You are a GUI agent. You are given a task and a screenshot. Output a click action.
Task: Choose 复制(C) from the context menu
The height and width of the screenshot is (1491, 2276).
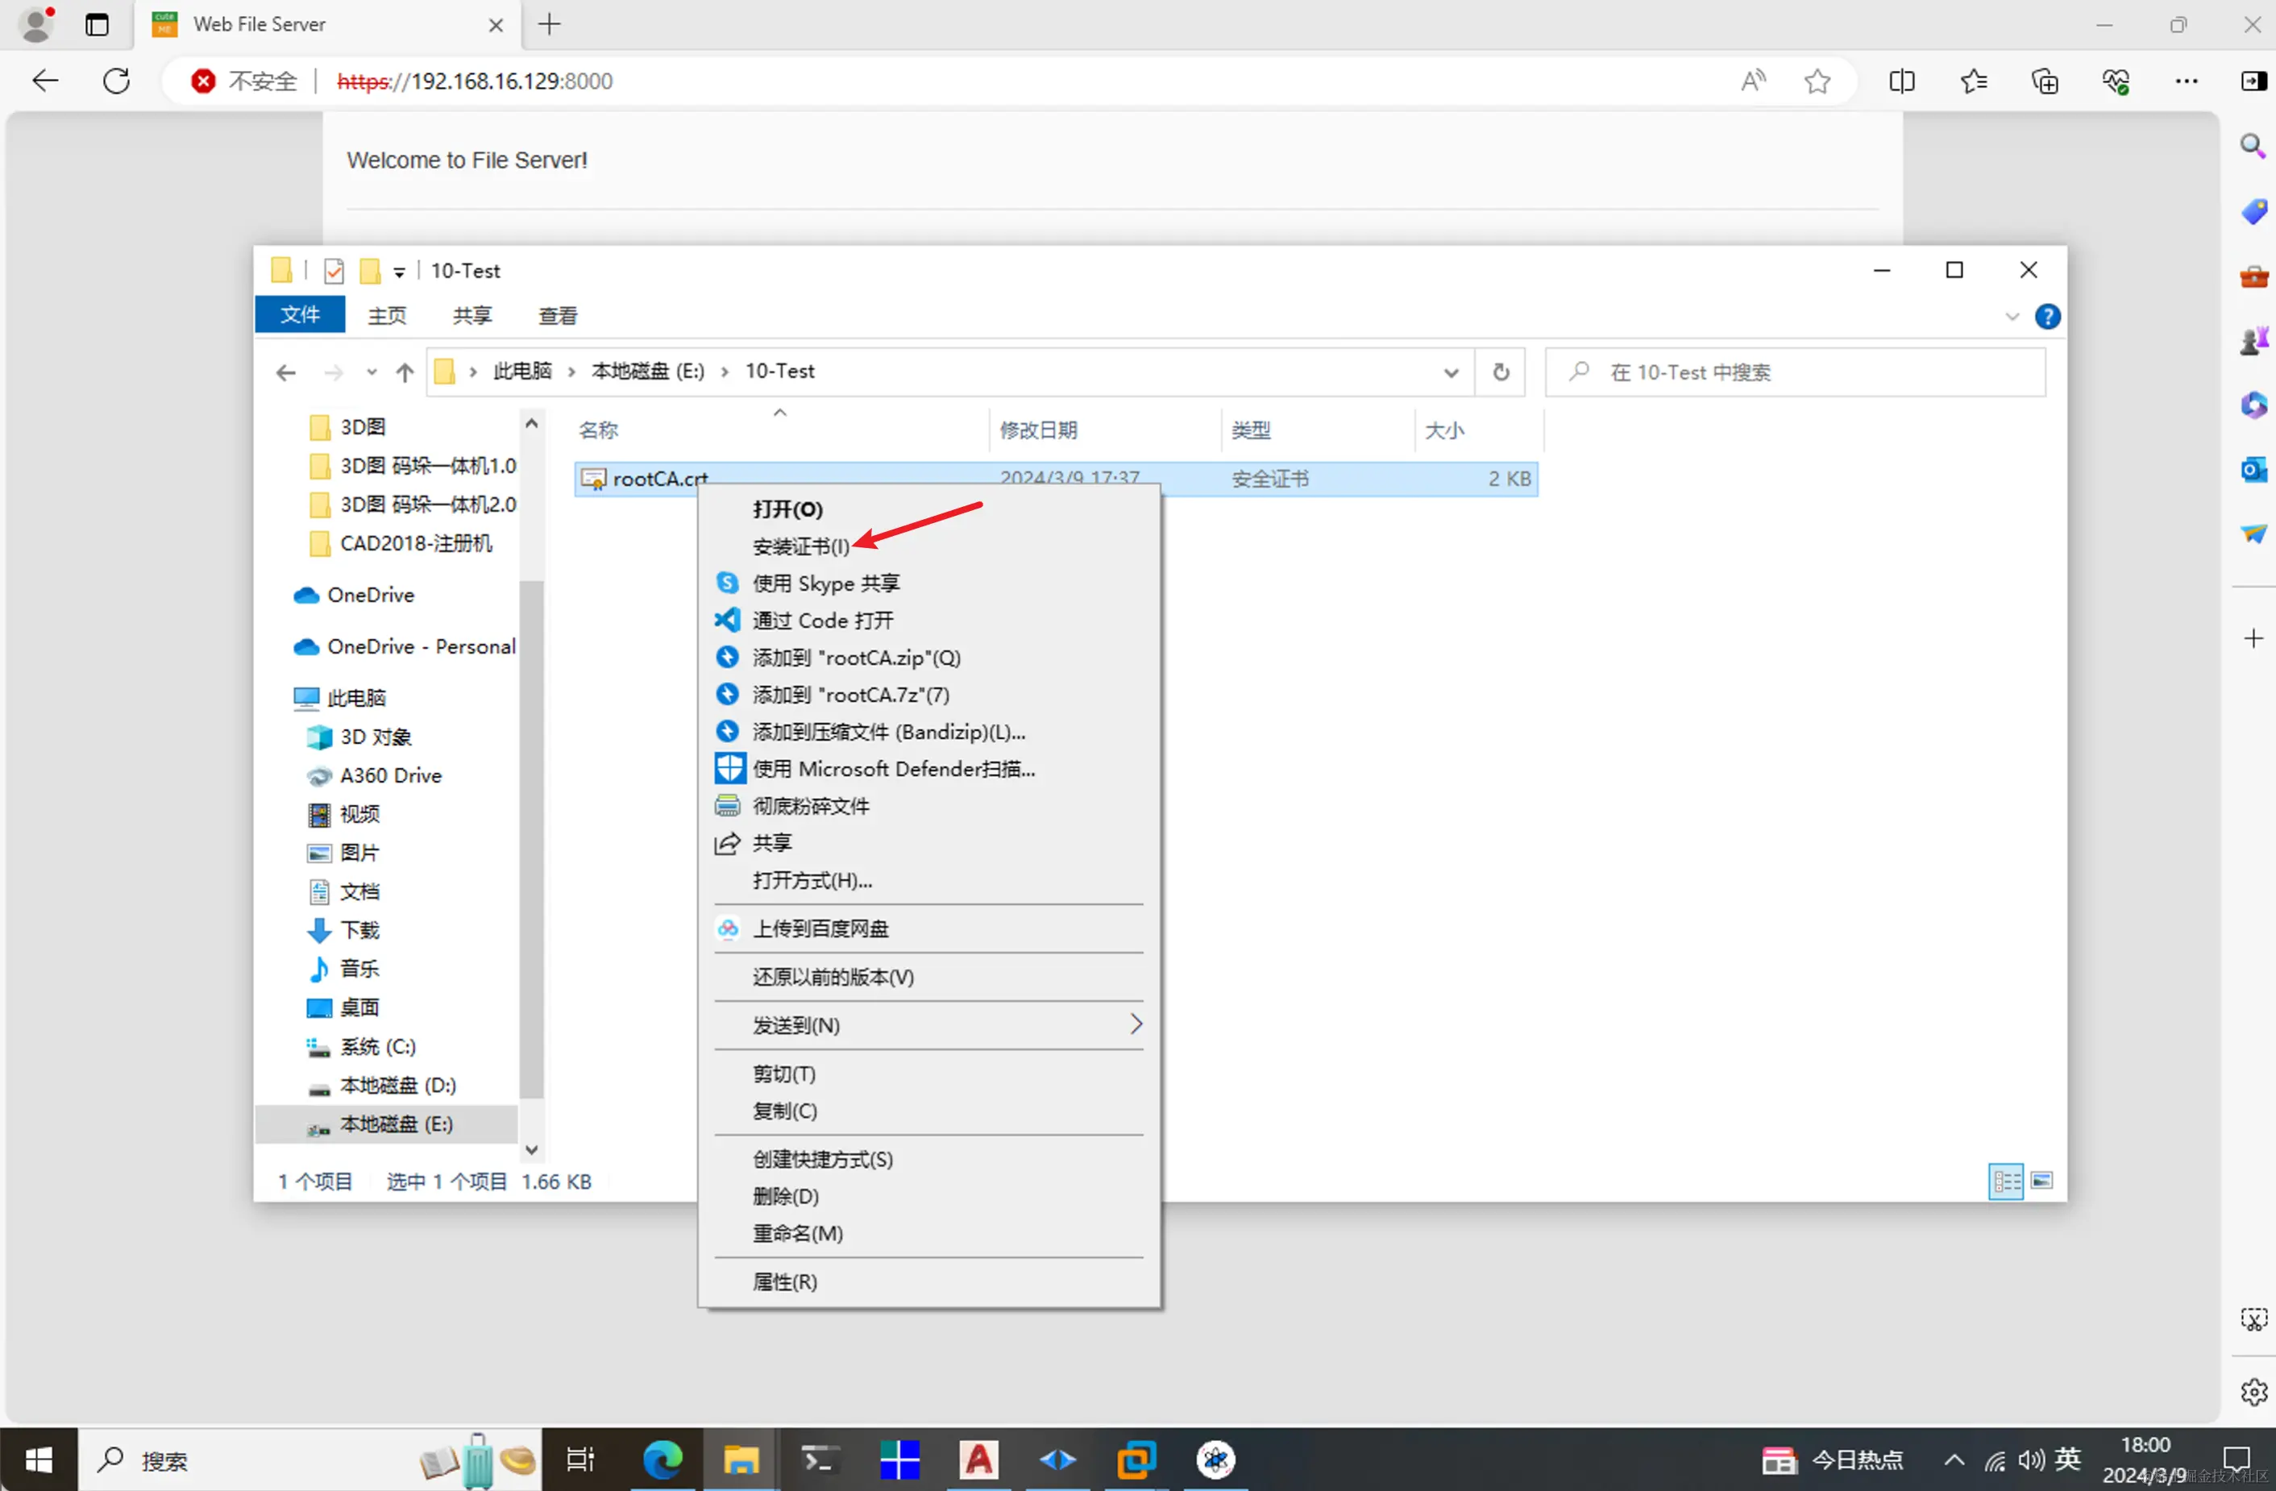point(928,1111)
